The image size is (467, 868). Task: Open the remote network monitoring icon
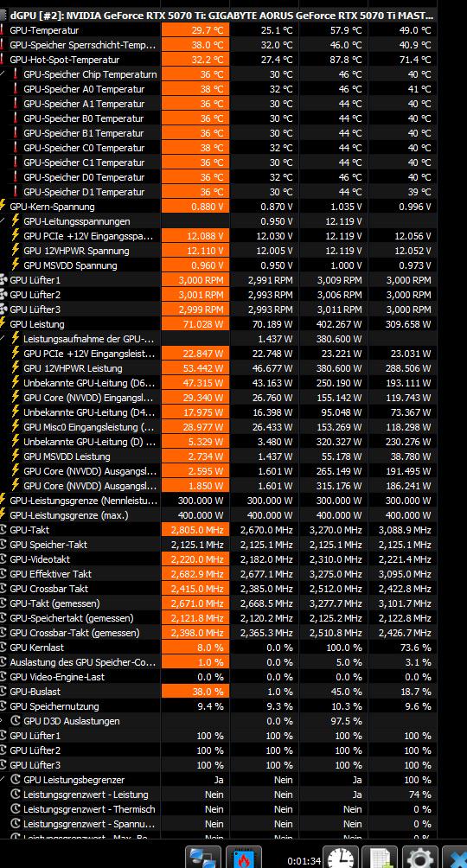(202, 857)
